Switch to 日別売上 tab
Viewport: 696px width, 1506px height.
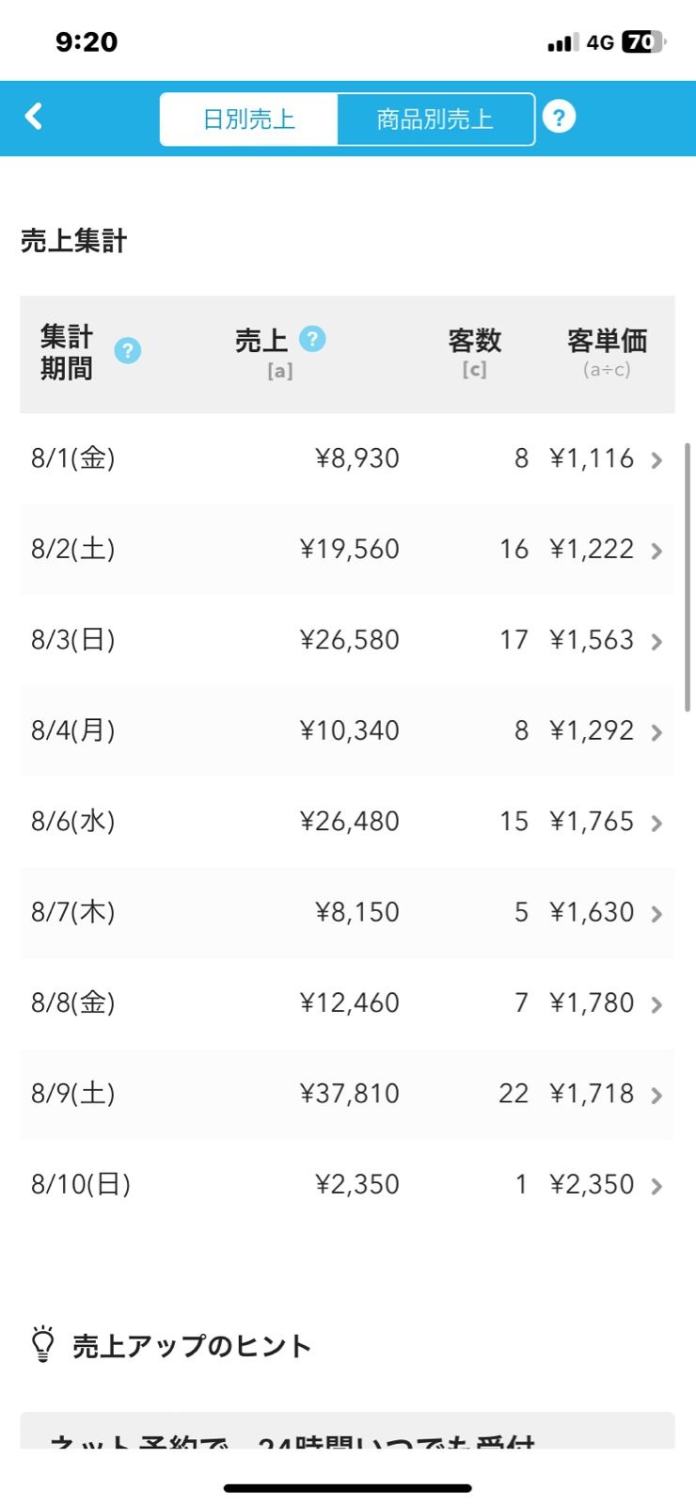pyautogui.click(x=248, y=120)
